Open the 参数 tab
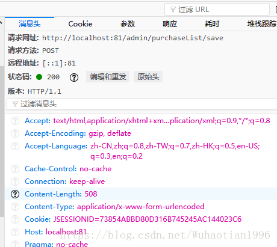 [x=128, y=24]
